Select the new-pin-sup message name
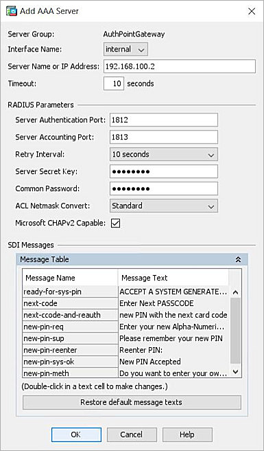Image resolution: width=264 pixels, height=451 pixels. pyautogui.click(x=70, y=338)
